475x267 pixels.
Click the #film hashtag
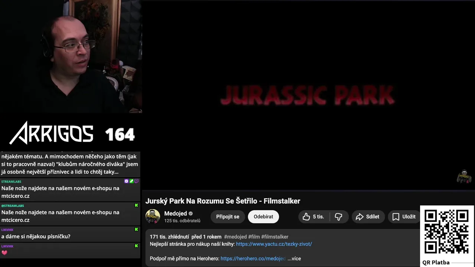(x=254, y=237)
